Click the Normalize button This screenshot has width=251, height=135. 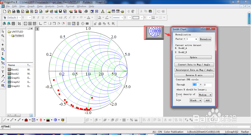click(x=205, y=39)
